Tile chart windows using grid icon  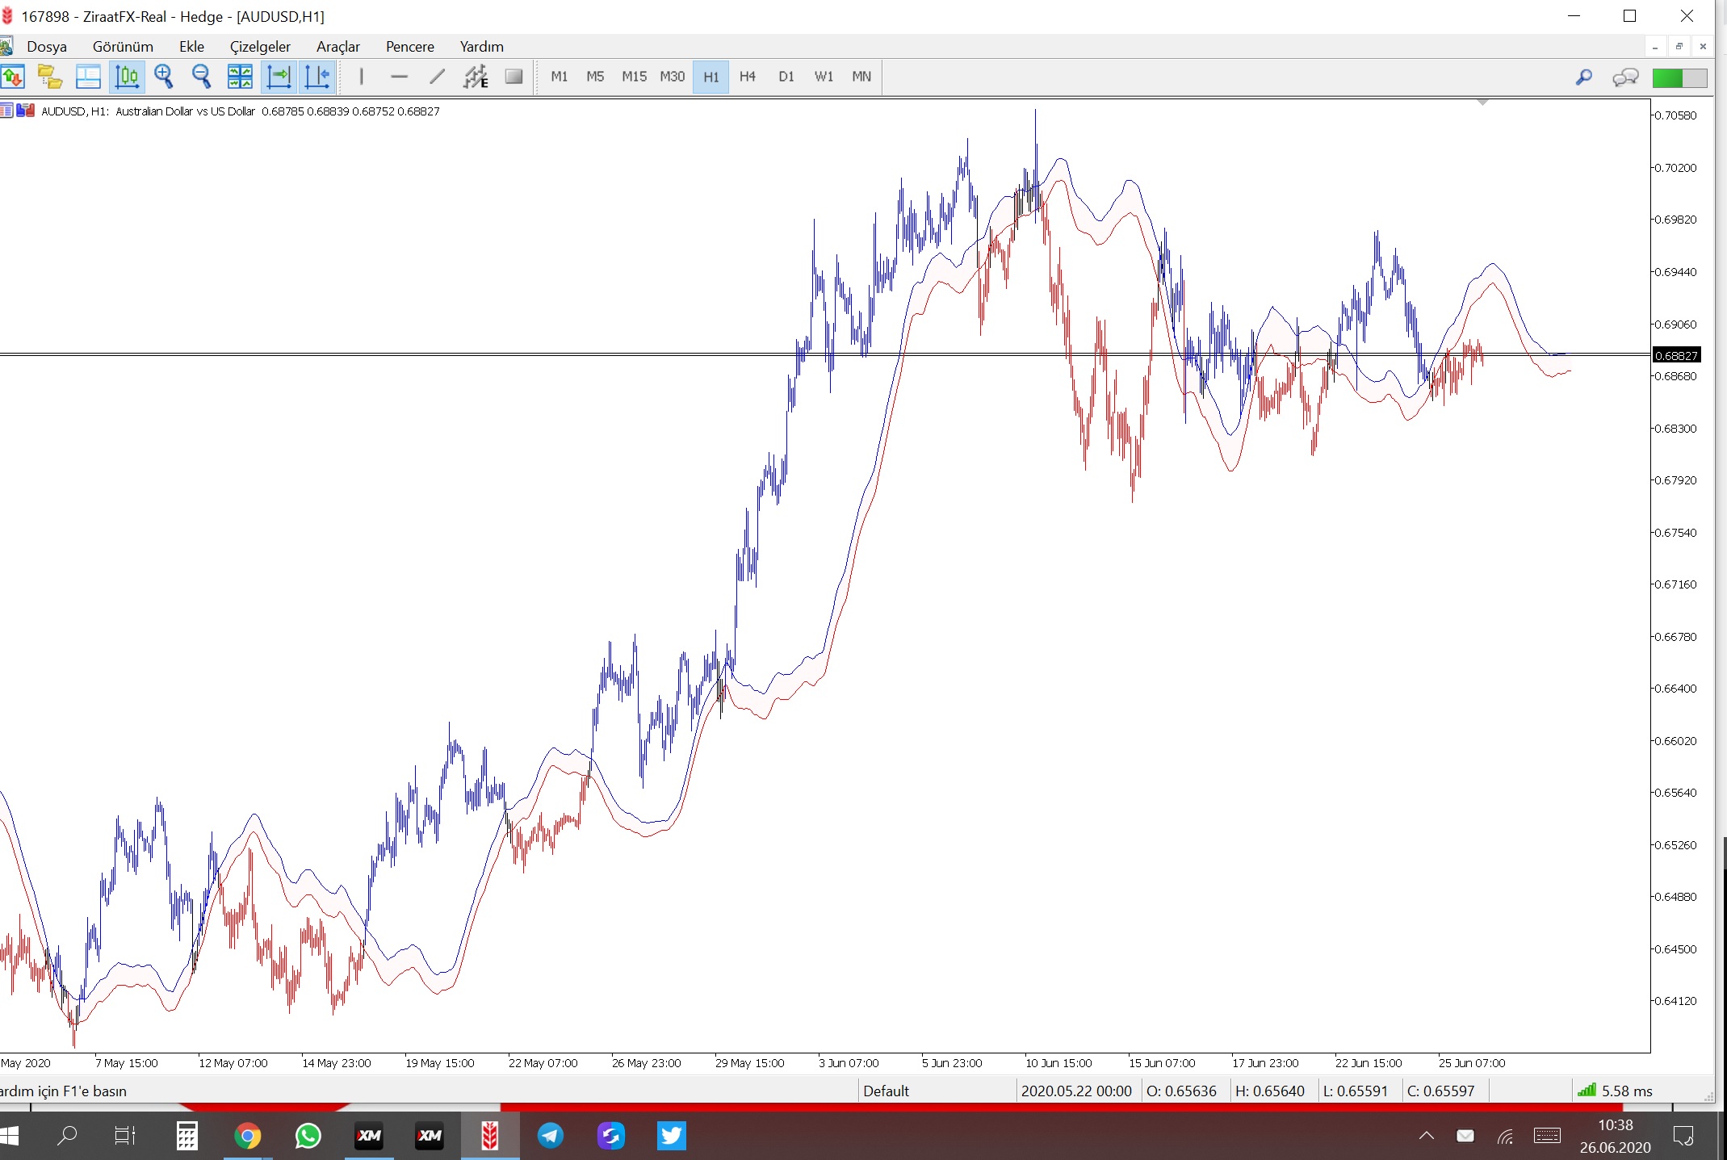click(240, 77)
